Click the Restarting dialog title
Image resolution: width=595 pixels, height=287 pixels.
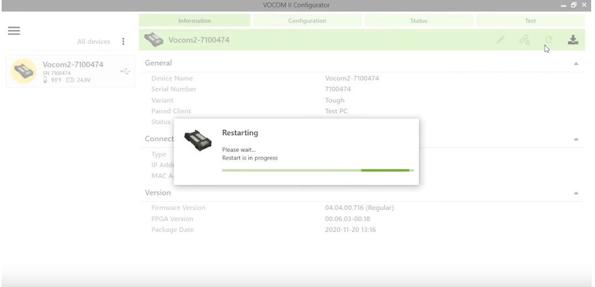point(240,133)
